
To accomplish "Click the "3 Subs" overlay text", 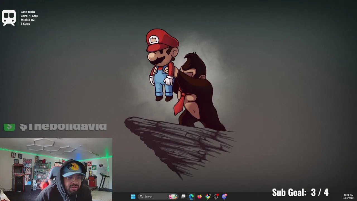I will coord(25,24).
